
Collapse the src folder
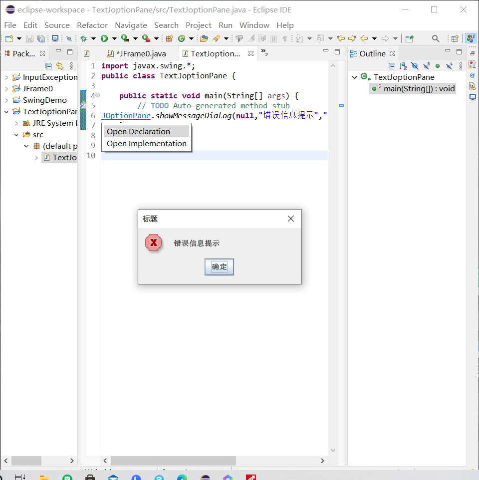click(16, 135)
